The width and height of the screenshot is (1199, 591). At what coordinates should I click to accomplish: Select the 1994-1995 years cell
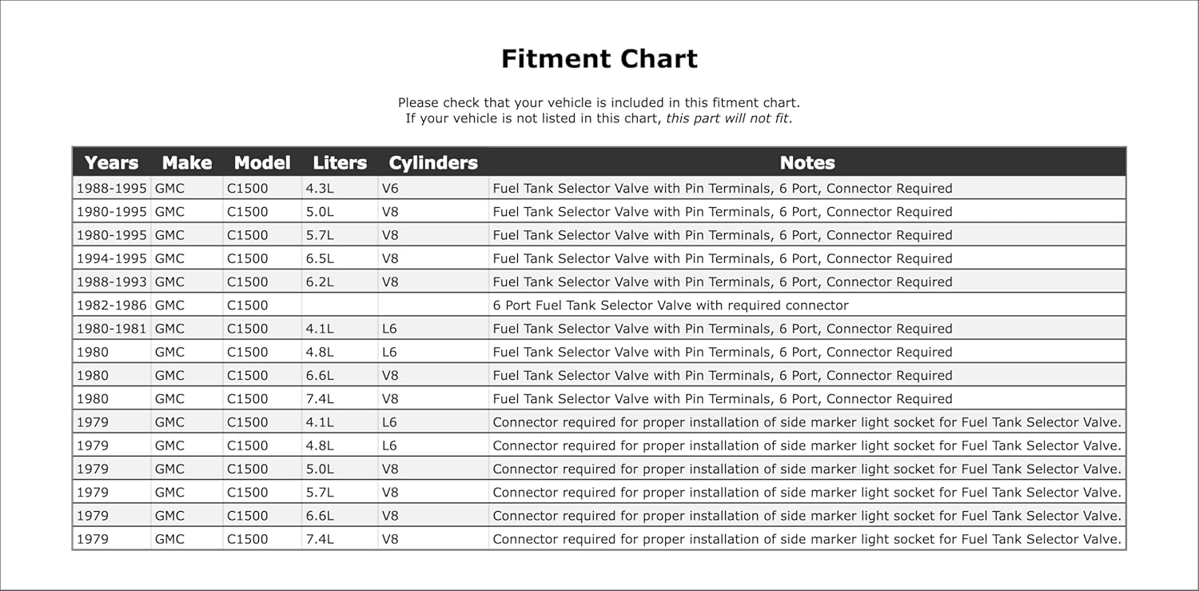111,258
